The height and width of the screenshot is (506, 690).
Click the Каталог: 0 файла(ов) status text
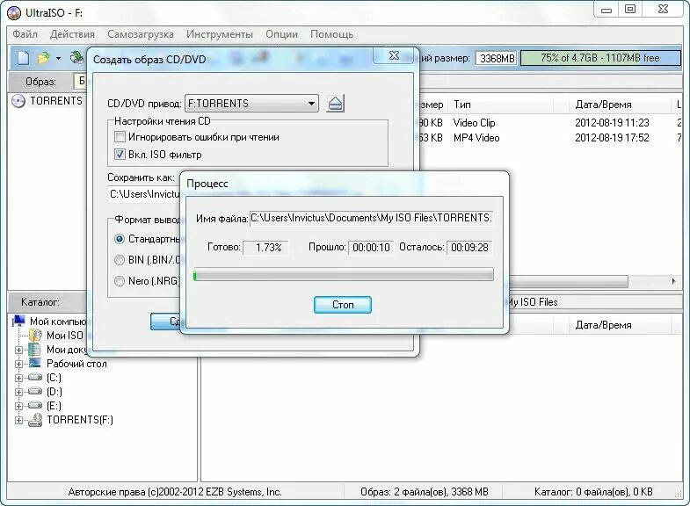pyautogui.click(x=593, y=492)
